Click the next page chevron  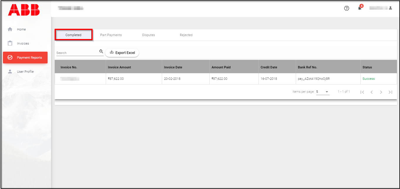click(x=381, y=92)
